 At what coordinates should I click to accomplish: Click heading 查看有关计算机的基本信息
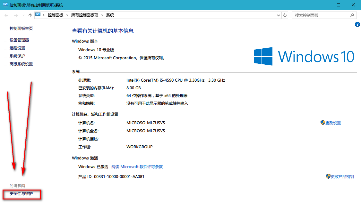[103, 31]
